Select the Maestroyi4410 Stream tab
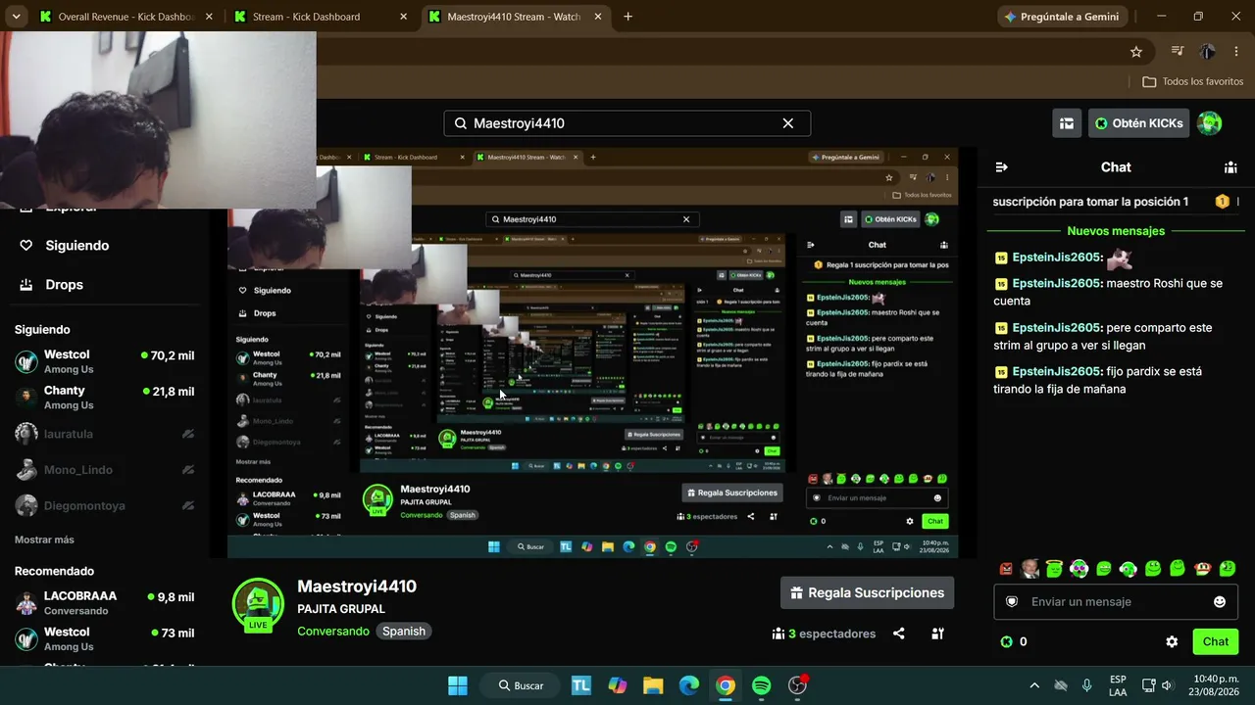 (519, 17)
